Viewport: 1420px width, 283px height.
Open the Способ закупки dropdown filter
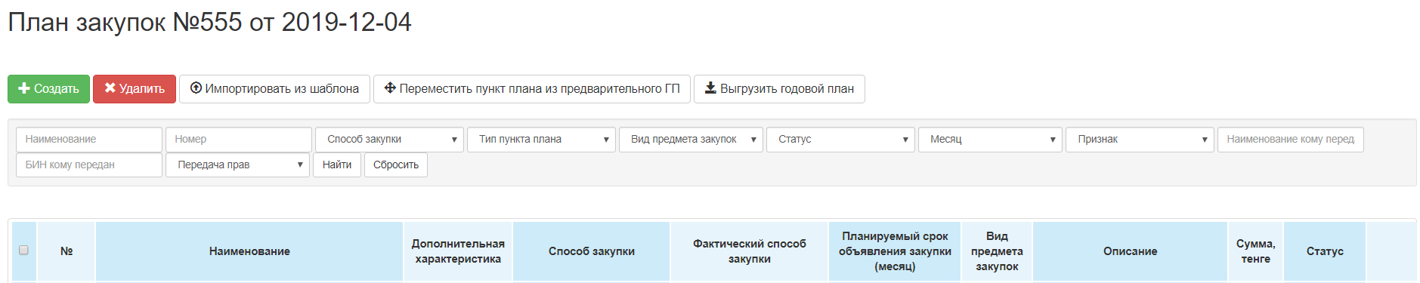[x=390, y=139]
